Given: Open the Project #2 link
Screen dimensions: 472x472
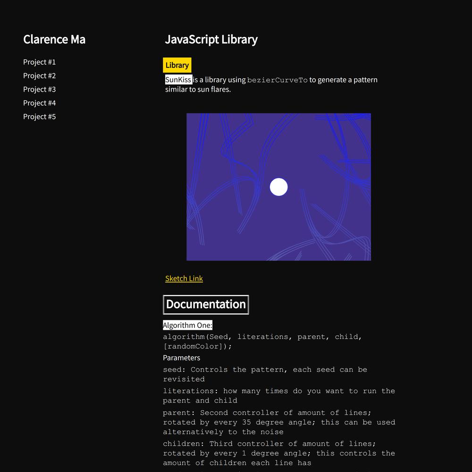Looking at the screenshot, I should [40, 76].
